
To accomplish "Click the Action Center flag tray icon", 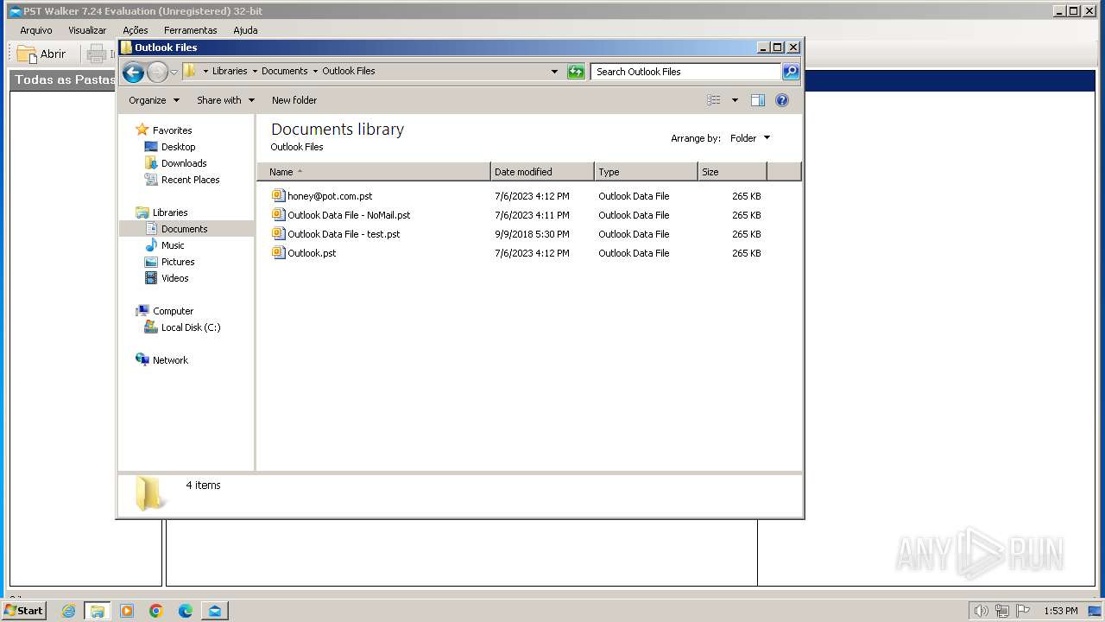I will pyautogui.click(x=1023, y=611).
